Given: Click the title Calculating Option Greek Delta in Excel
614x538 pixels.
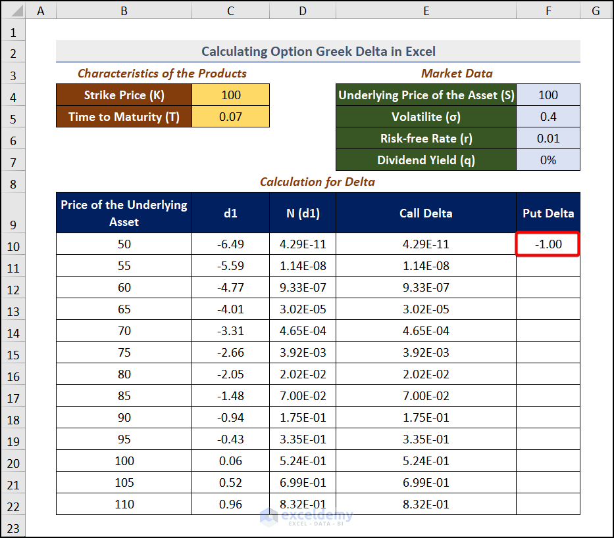Looking at the screenshot, I should point(318,51).
